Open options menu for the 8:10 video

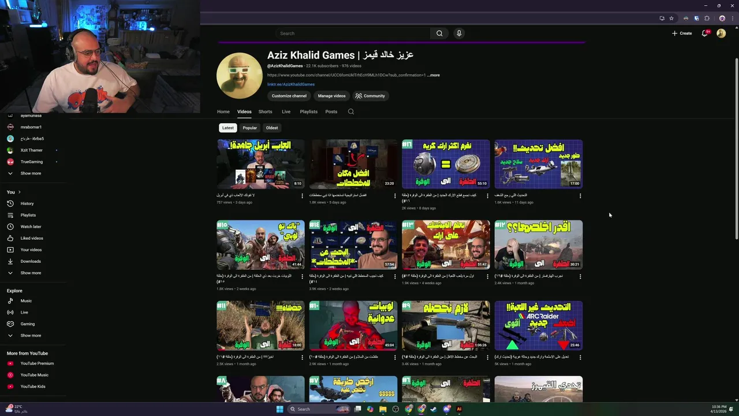click(x=302, y=196)
